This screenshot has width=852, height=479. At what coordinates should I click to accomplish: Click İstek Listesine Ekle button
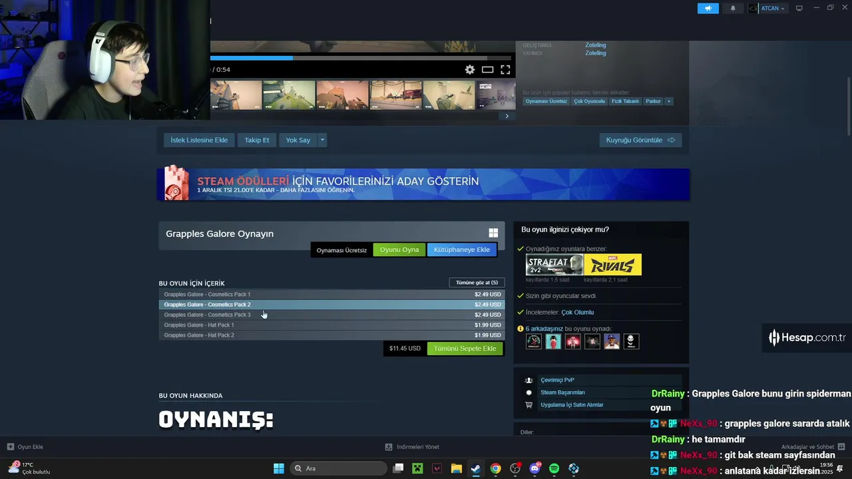coord(199,140)
